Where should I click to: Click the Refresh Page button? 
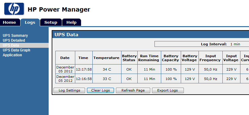133,90
